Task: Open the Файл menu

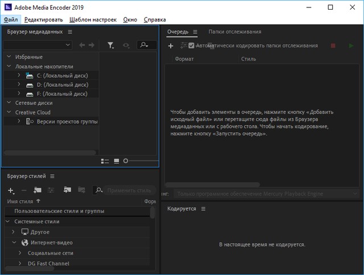Action: [10, 19]
